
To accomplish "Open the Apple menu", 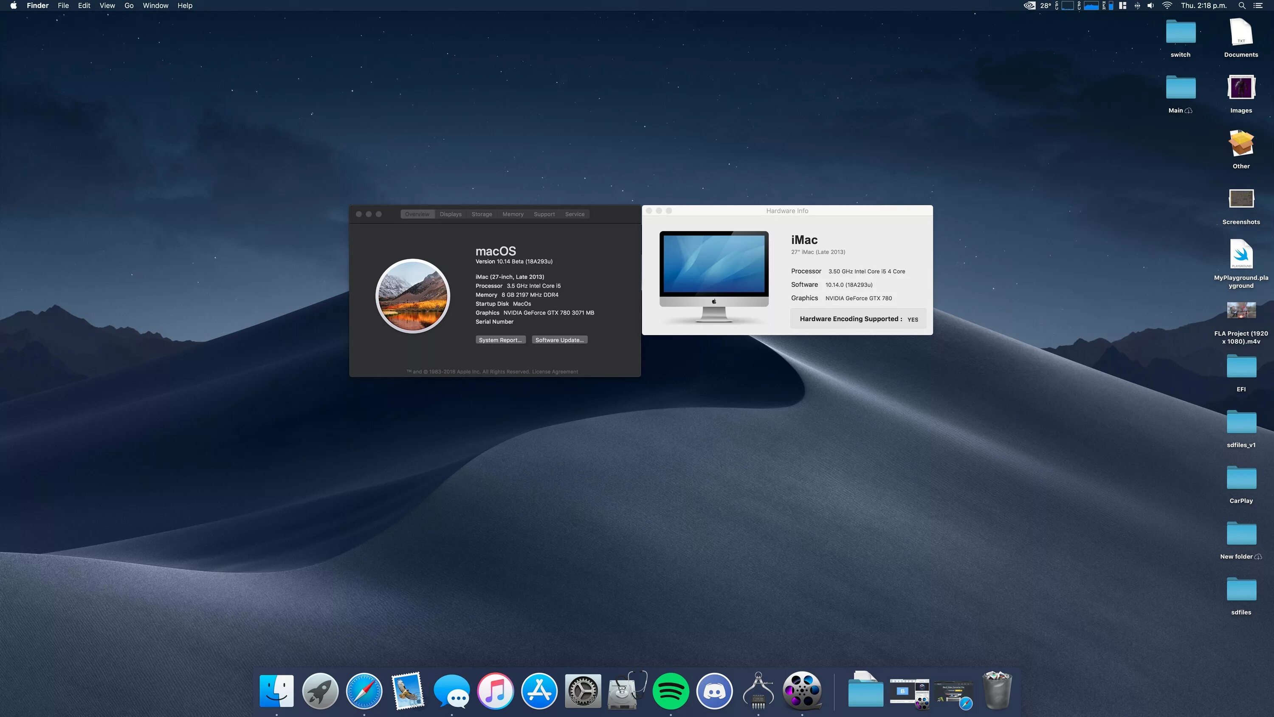I will pyautogui.click(x=13, y=6).
